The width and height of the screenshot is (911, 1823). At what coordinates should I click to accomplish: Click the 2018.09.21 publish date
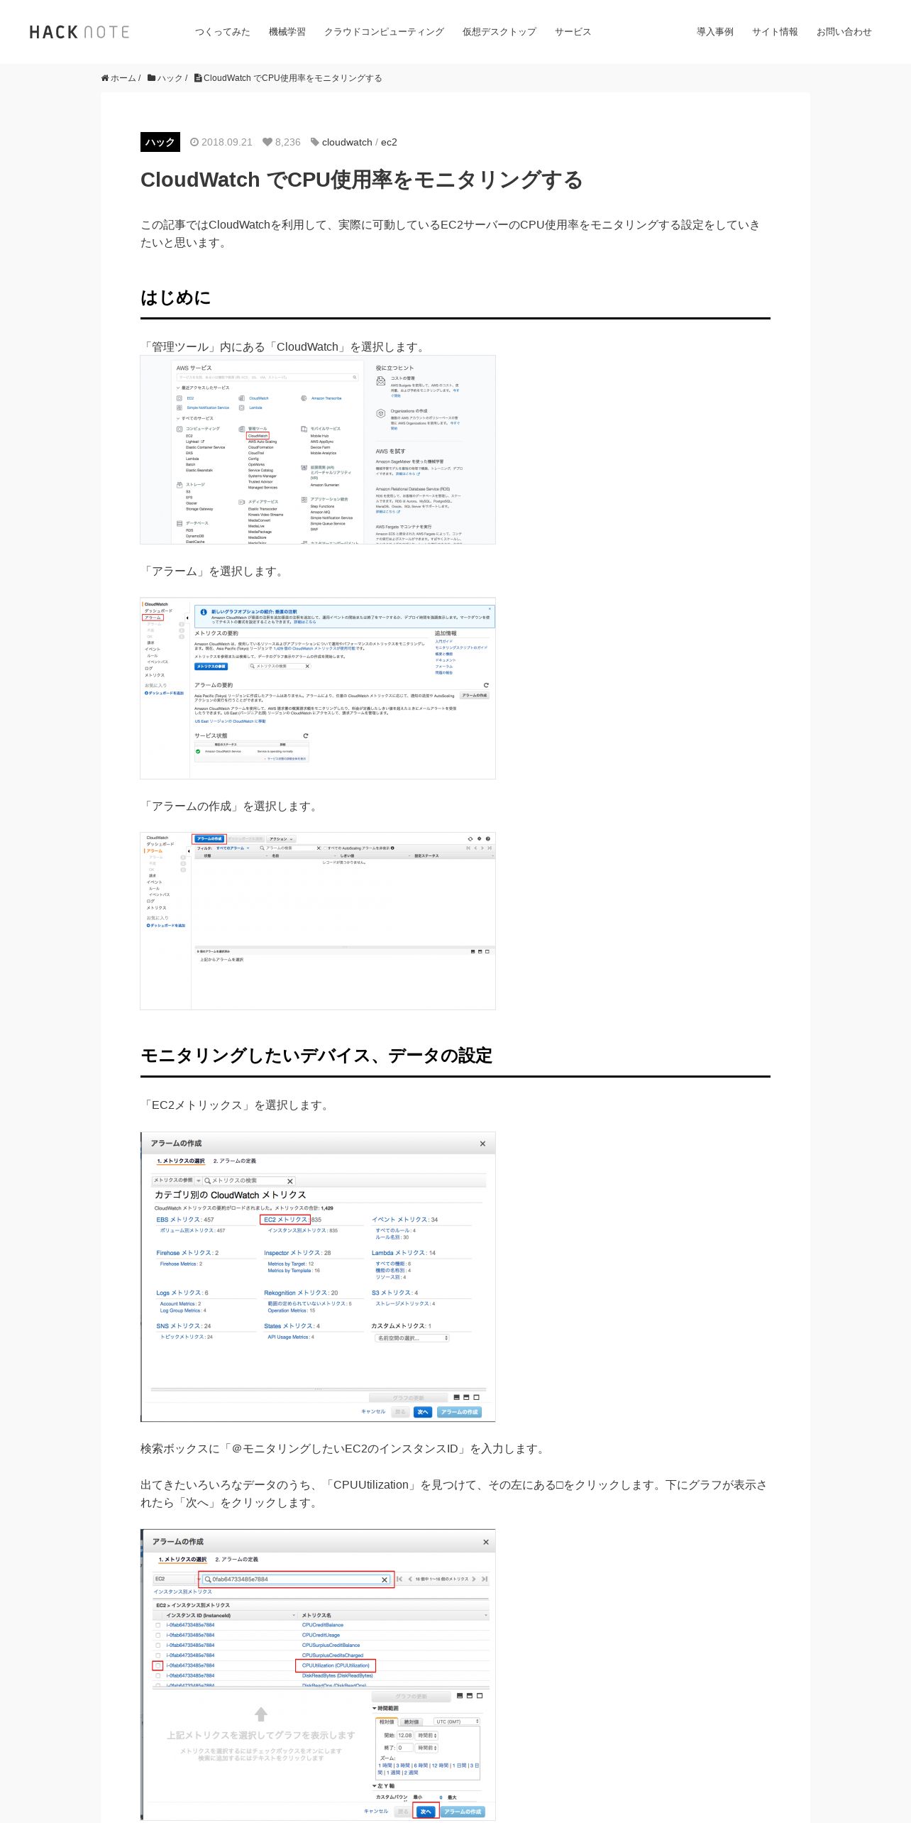pos(227,142)
